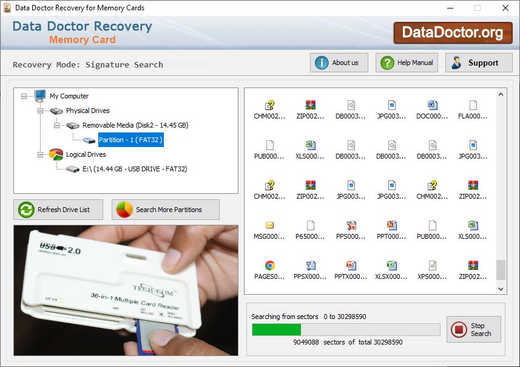Image resolution: width=520 pixels, height=367 pixels.
Task: Open the DOC000 Word document icon
Action: [432, 105]
